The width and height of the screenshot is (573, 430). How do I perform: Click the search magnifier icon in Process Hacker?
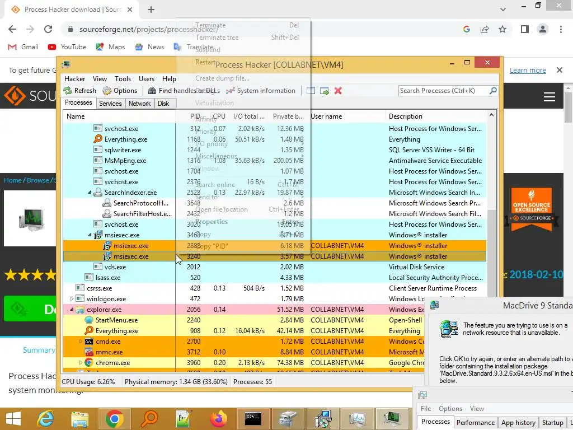(492, 90)
